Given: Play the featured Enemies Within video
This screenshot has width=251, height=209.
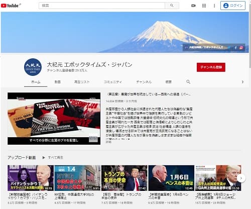Looking at the screenshot, I should [54, 119].
